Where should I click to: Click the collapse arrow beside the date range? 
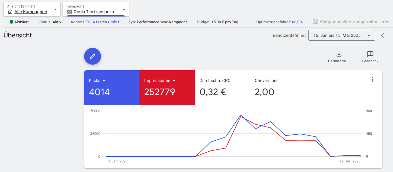pyautogui.click(x=382, y=35)
